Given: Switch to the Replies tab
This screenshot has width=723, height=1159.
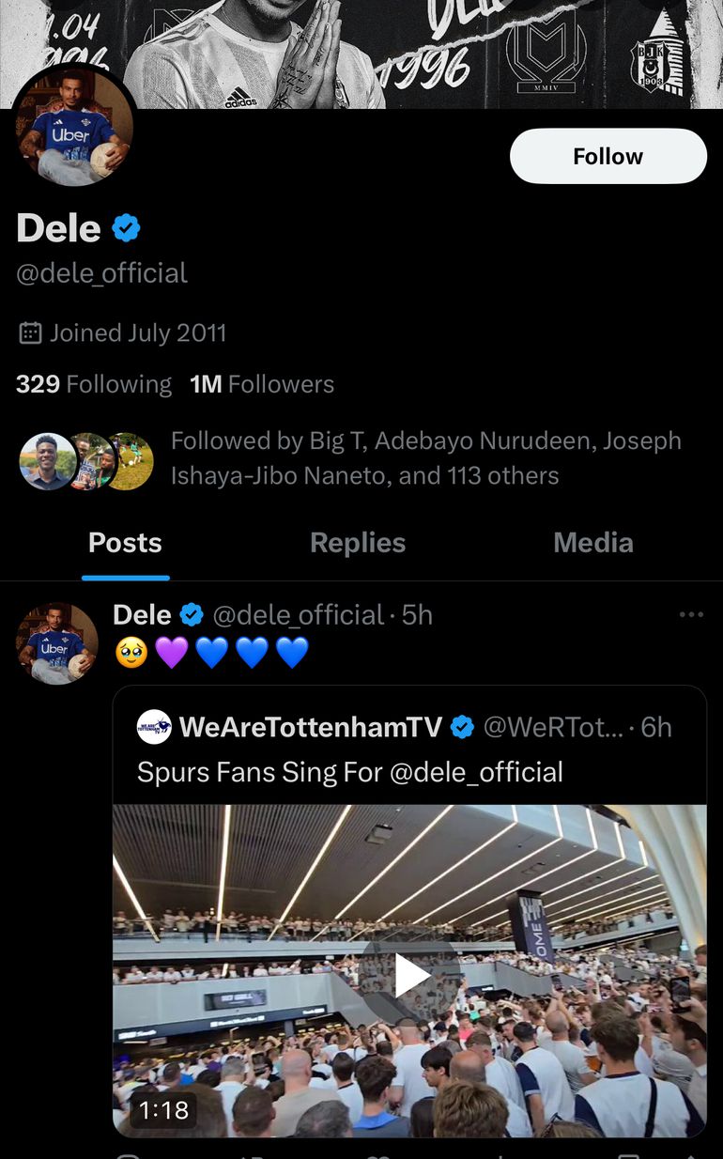Looking at the screenshot, I should click(358, 543).
